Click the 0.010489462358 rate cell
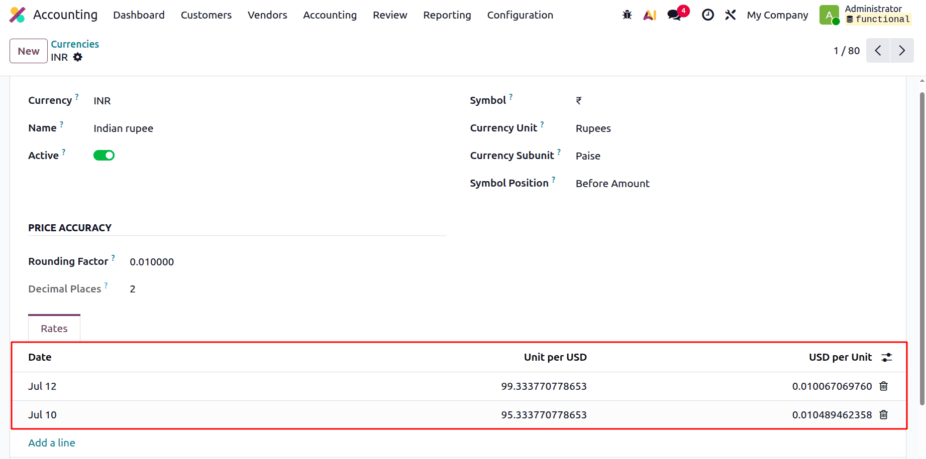Screen dimensions: 926x459 [832, 415]
